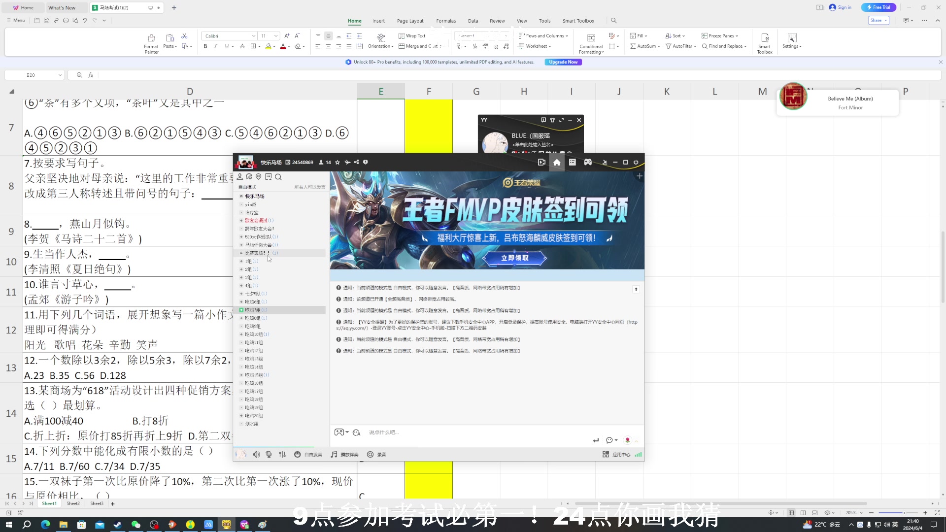Click the Upgrade Now button
The width and height of the screenshot is (946, 532).
click(x=563, y=62)
